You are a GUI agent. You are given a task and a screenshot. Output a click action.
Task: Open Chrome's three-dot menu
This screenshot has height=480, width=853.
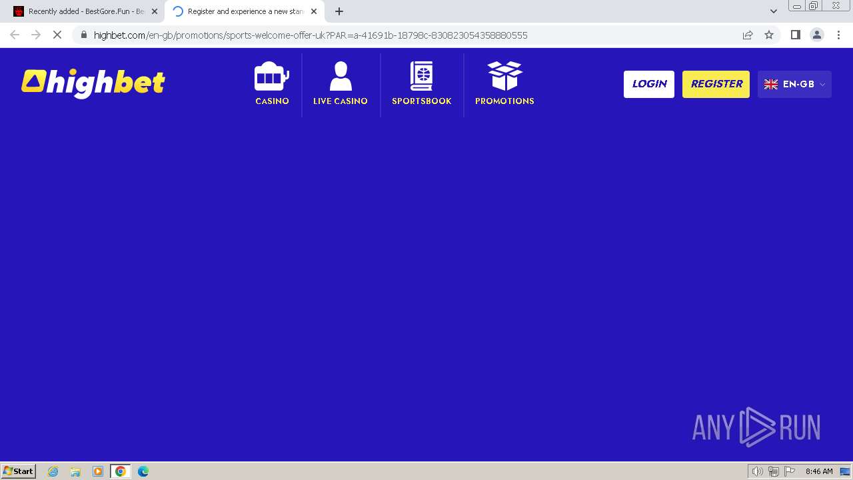[x=839, y=35]
